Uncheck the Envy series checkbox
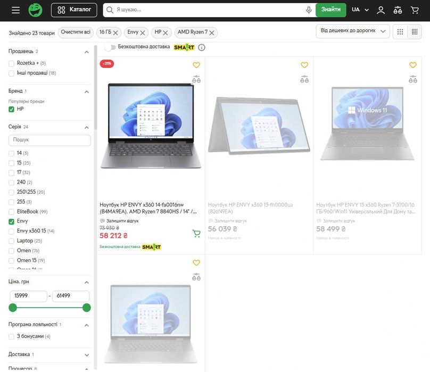 click(11, 221)
